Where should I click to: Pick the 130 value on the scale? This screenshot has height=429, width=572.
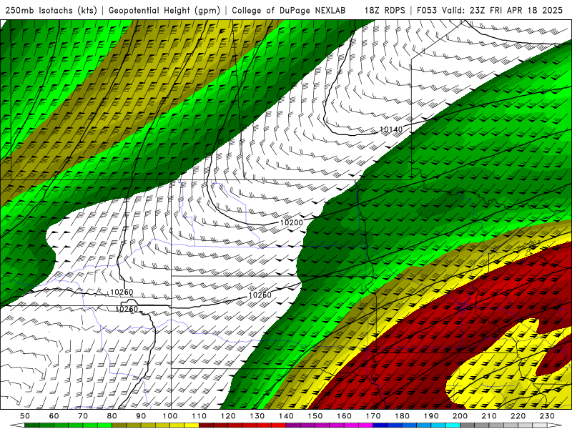[257, 416]
